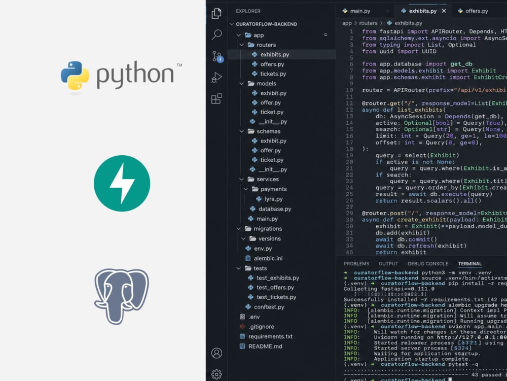
Task: Click the PostgreSQL elephant logo
Action: click(x=122, y=297)
